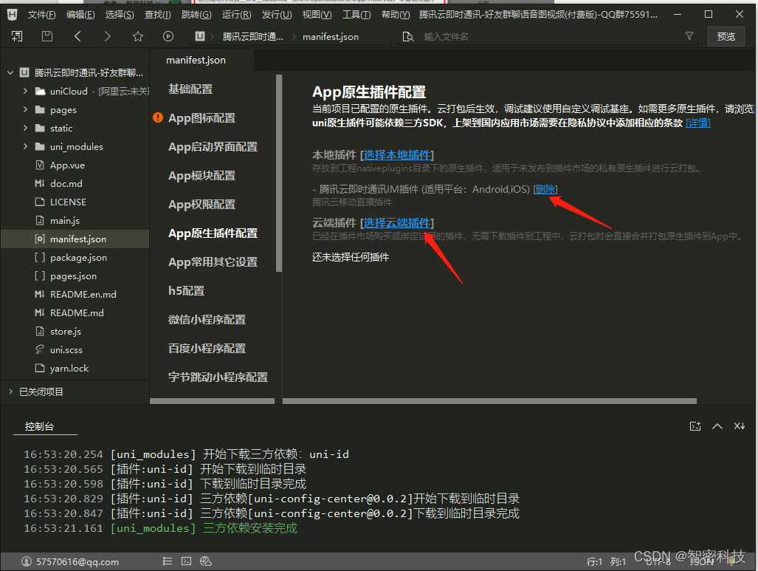Expand the uni_modules folder
The width and height of the screenshot is (758, 571).
click(x=25, y=146)
